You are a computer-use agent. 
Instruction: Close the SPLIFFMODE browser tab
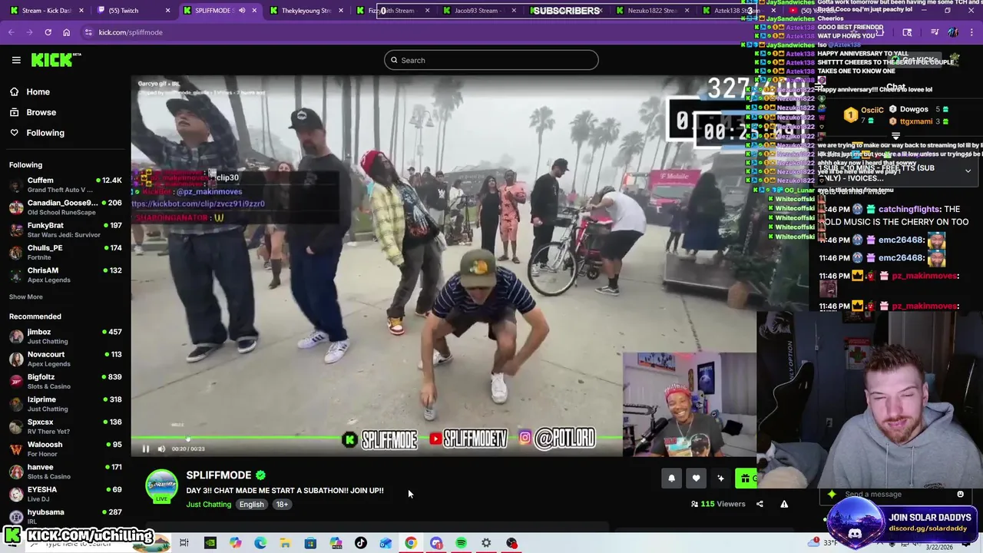253,11
